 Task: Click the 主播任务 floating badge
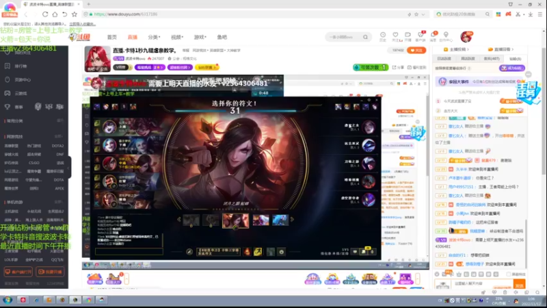pyautogui.click(x=528, y=92)
